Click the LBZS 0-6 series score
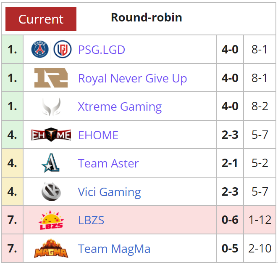Viewport: 278px width, 263px height. [x=230, y=220]
